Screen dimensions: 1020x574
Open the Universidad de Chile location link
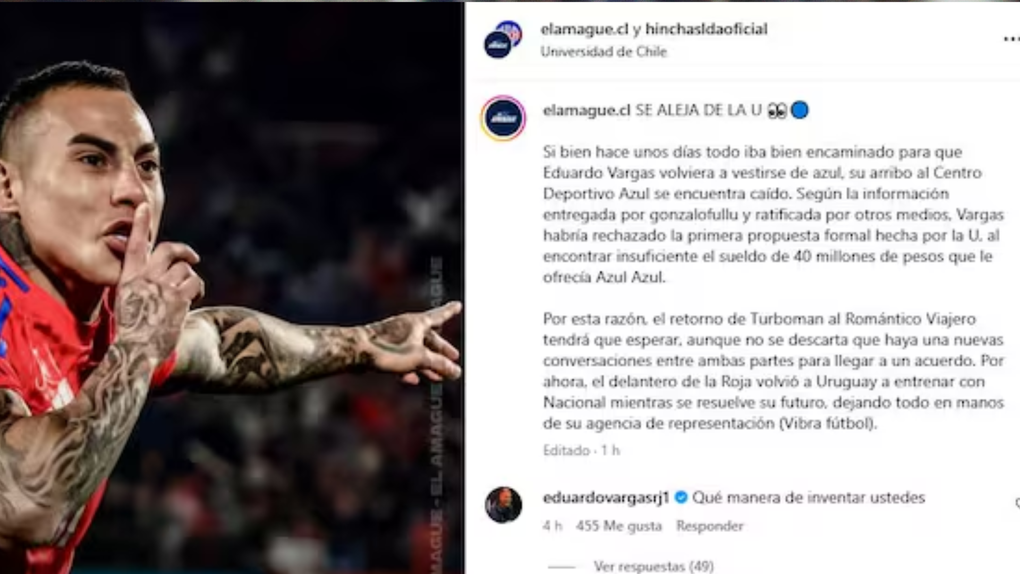click(x=603, y=52)
